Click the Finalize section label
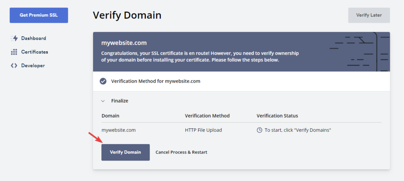 click(120, 101)
